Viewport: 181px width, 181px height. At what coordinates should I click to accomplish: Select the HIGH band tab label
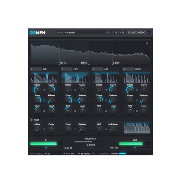click(x=138, y=69)
